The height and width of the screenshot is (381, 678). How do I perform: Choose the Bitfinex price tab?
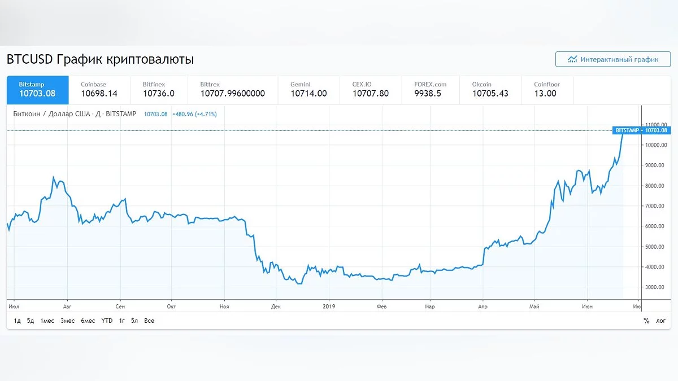click(x=158, y=90)
